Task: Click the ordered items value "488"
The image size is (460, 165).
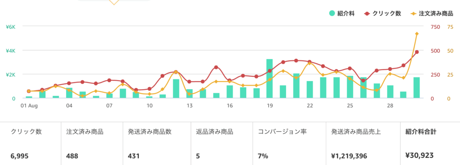Action: tap(72, 156)
